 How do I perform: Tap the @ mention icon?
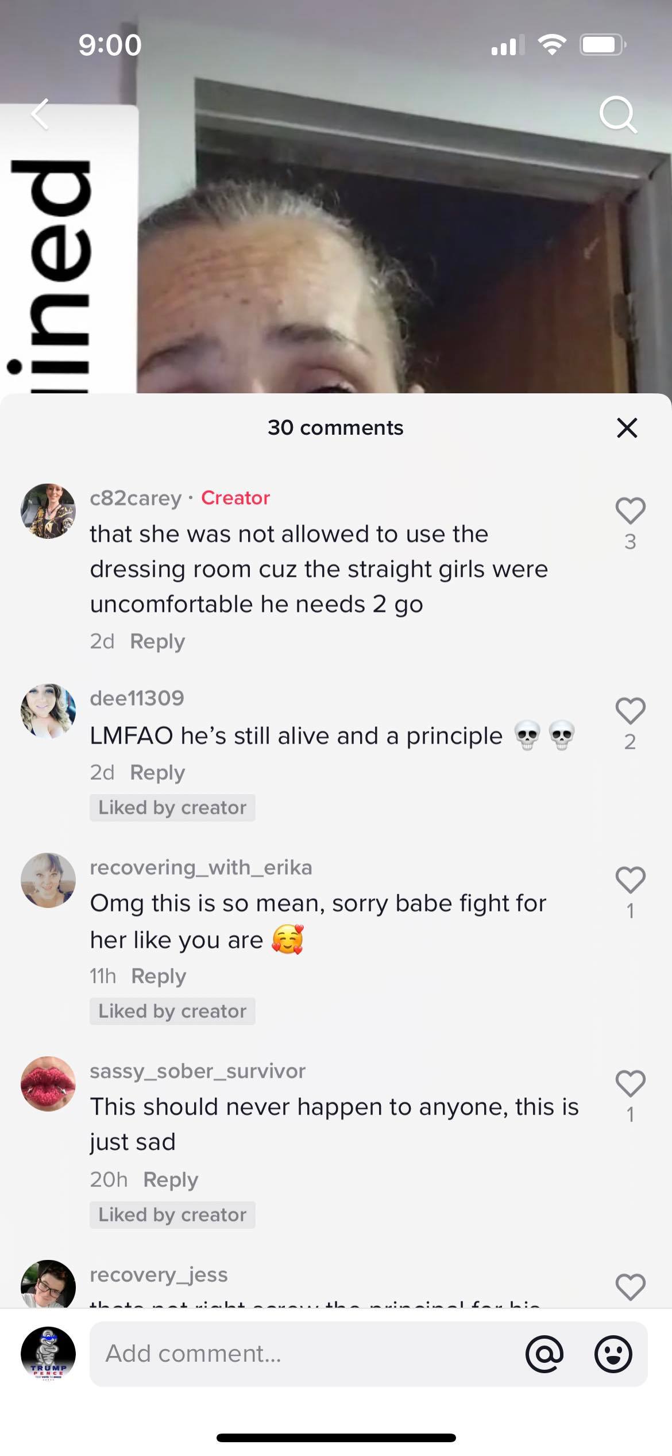click(544, 1354)
